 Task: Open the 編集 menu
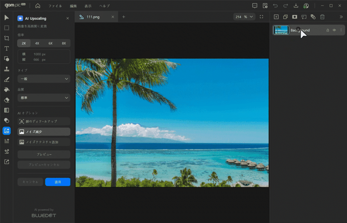(73, 6)
